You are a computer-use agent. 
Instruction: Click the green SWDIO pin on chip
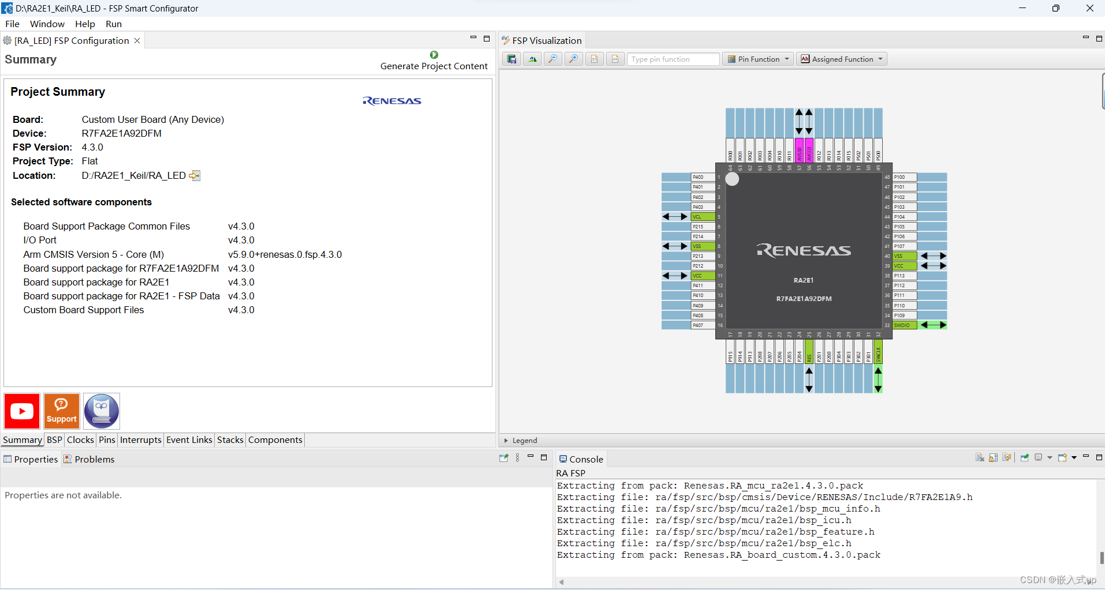pyautogui.click(x=905, y=325)
